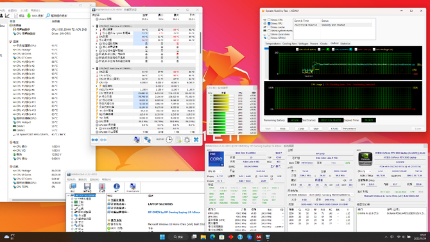Expand the 图形适配器 node in HWiNFO tree
The height and width of the screenshot is (242, 430).
pos(73,212)
